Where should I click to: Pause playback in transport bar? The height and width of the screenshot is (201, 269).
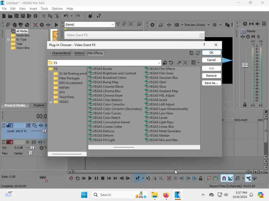(x=96, y=178)
